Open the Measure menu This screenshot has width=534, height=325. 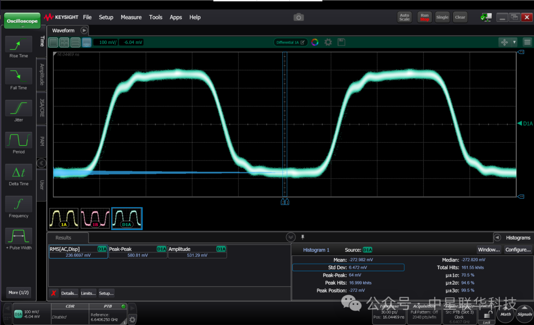pyautogui.click(x=131, y=17)
